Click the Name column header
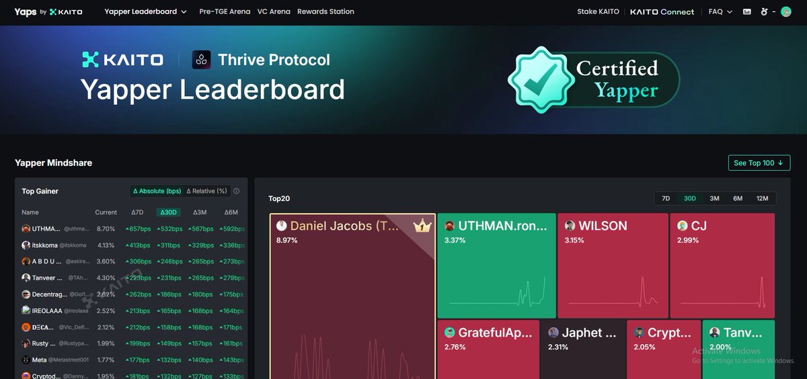 pyautogui.click(x=30, y=212)
